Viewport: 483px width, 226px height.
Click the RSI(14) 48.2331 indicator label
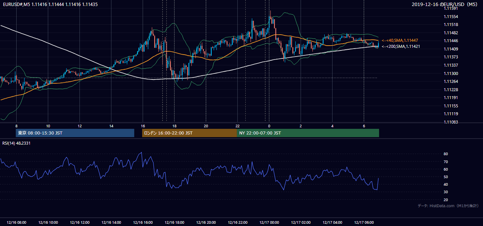(x=16, y=143)
